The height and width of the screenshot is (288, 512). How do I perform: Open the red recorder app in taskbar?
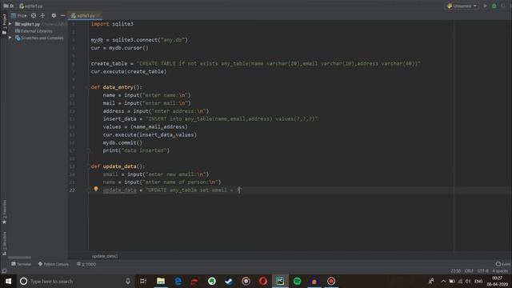tap(331, 281)
